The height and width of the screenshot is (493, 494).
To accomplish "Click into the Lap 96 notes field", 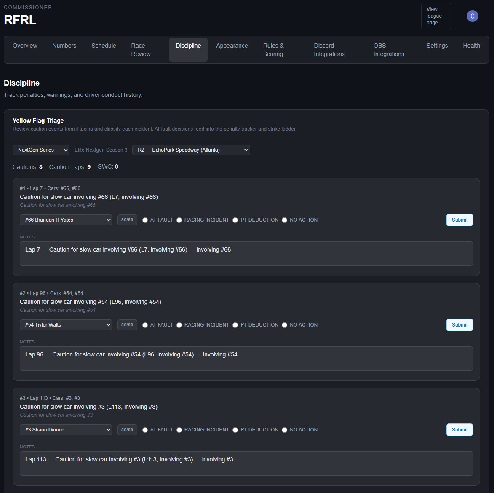I will pos(246,359).
